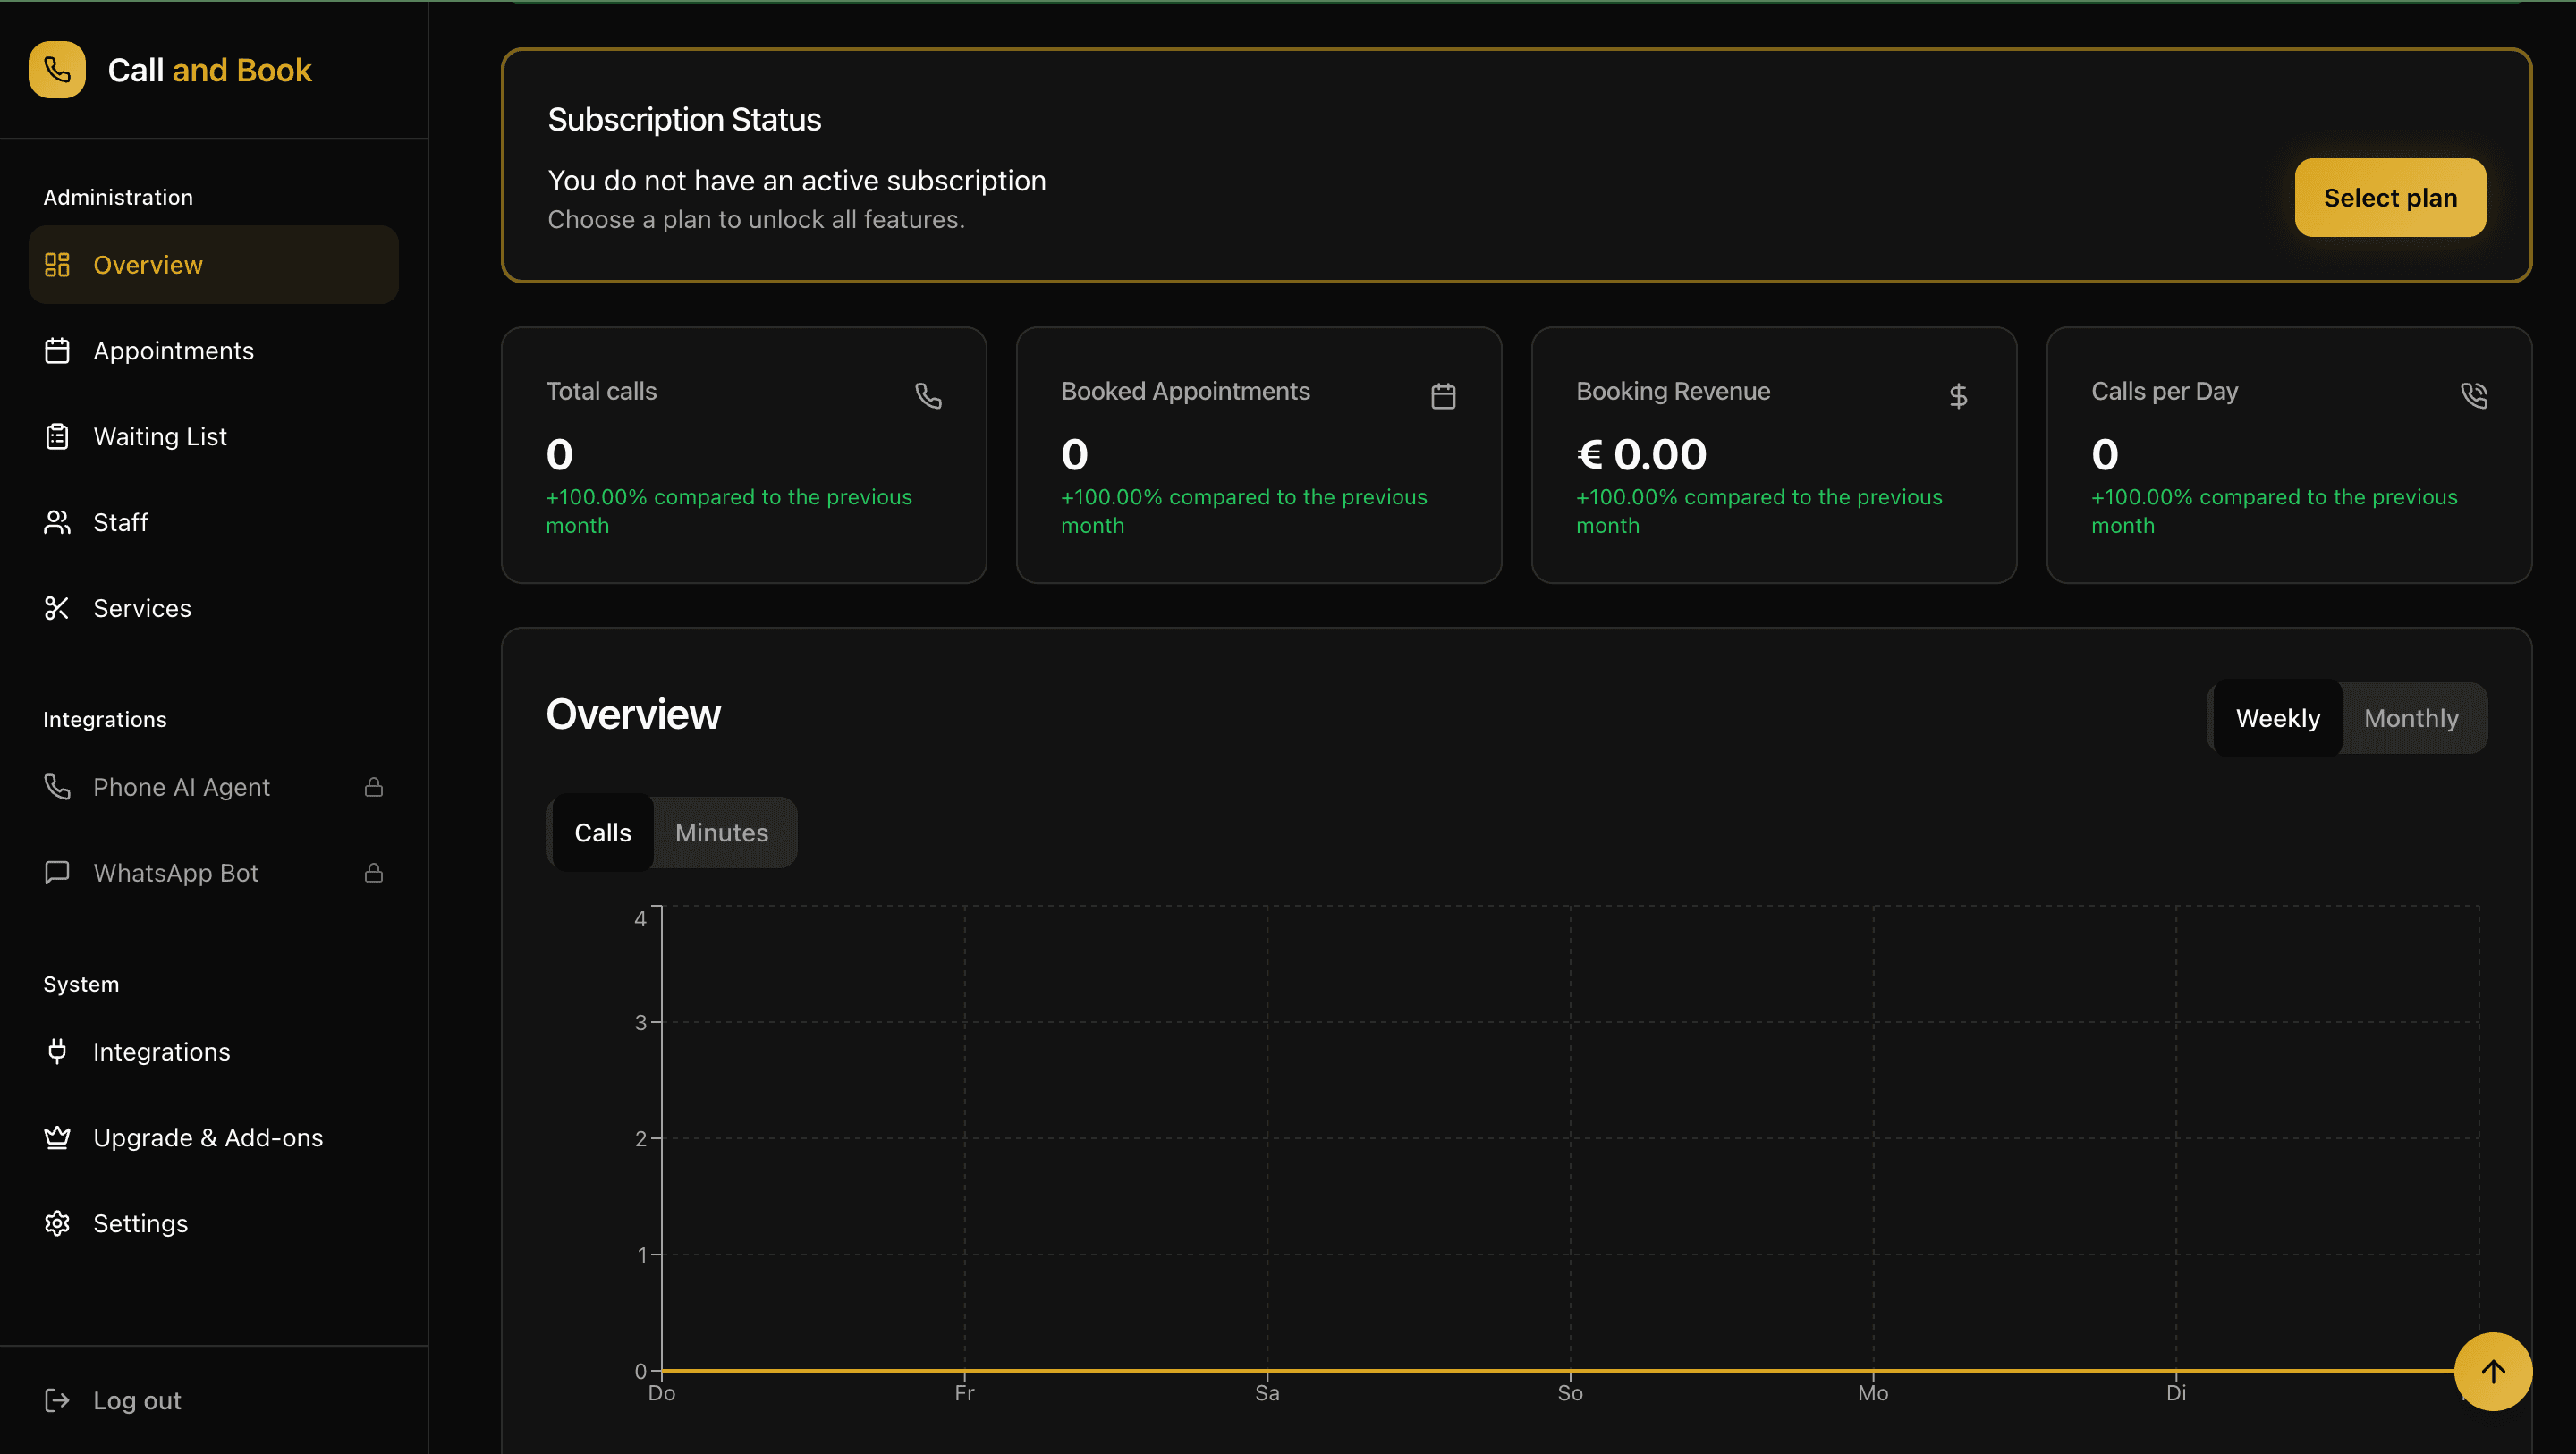Screen dimensions: 2576x1454
Task: Click Log out
Action: coord(136,1400)
